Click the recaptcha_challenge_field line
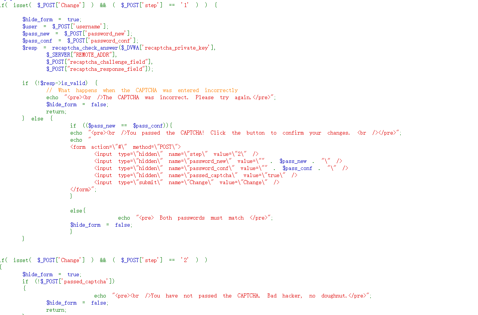Image resolution: width=478 pixels, height=315 pixels. (x=100, y=62)
